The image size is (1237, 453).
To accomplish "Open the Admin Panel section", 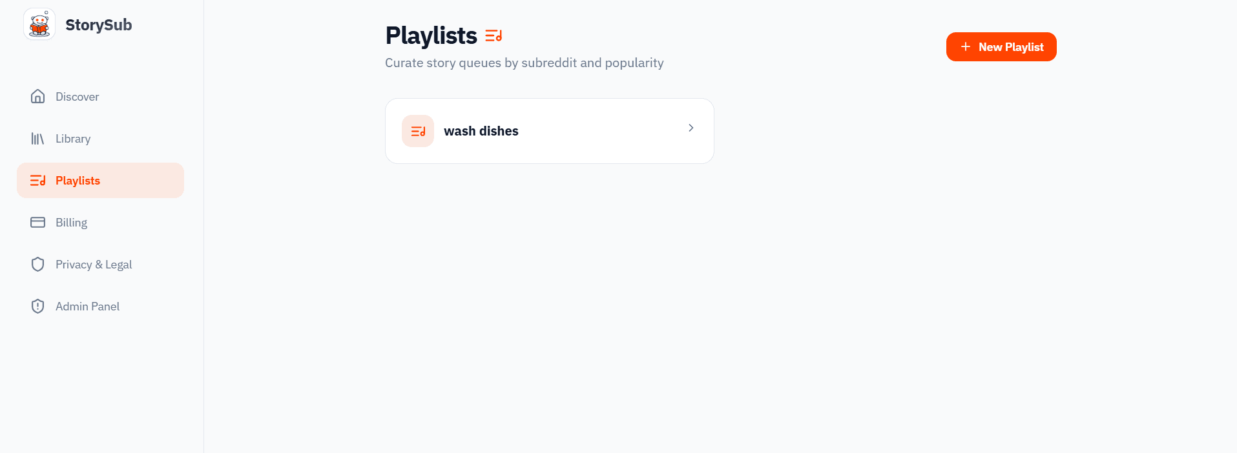I will (87, 306).
